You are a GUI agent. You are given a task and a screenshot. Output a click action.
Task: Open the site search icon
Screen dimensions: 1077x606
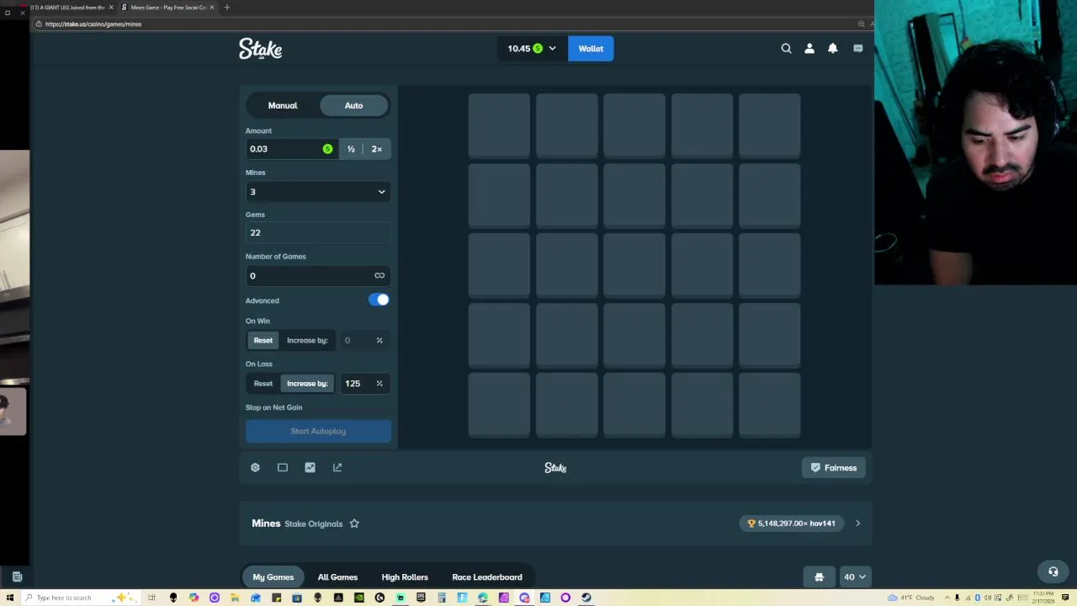click(x=786, y=49)
